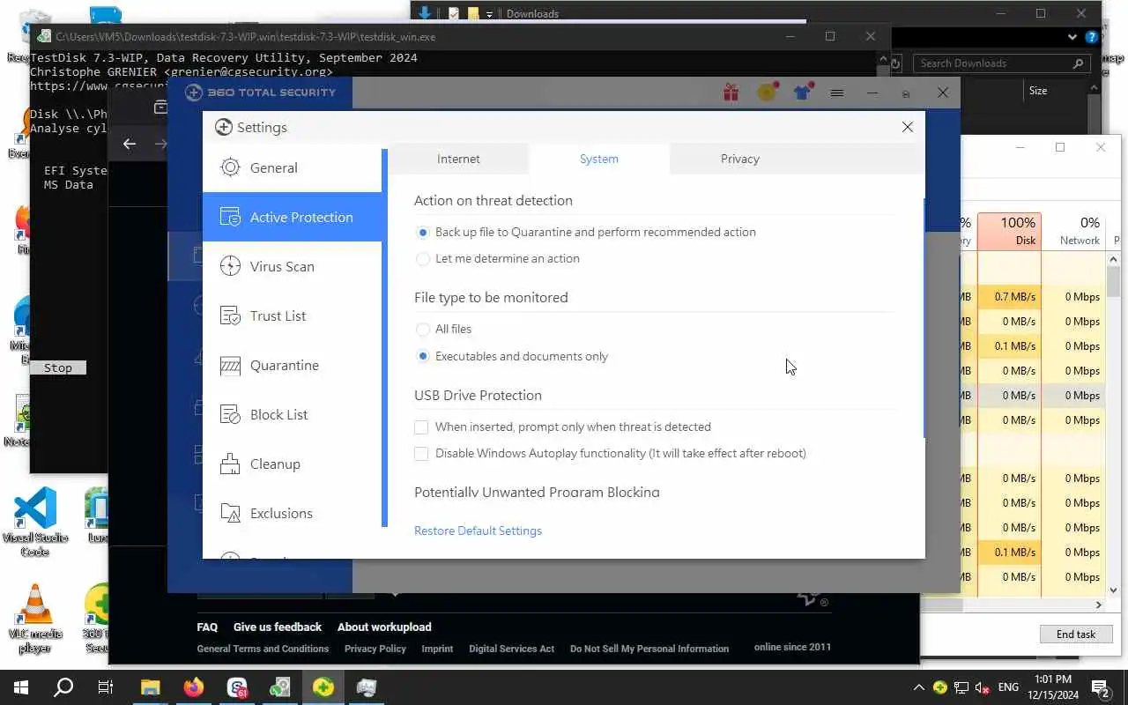This screenshot has width=1128, height=705.
Task: Open Visual Studio Code desktop shortcut
Action: 35,522
